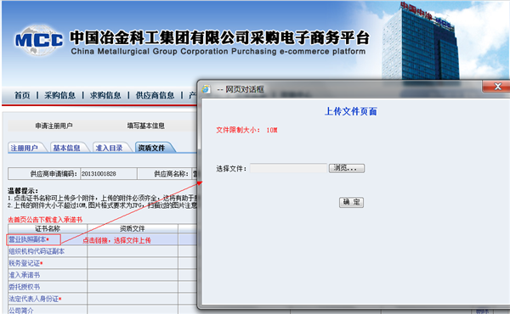Switch to the 基本信息 tab
510x314 pixels.
pos(67,148)
